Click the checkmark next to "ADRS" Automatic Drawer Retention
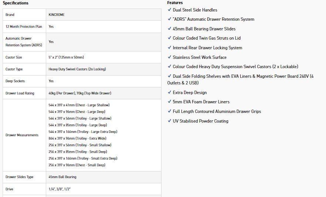326x197 pixels. tap(169, 19)
